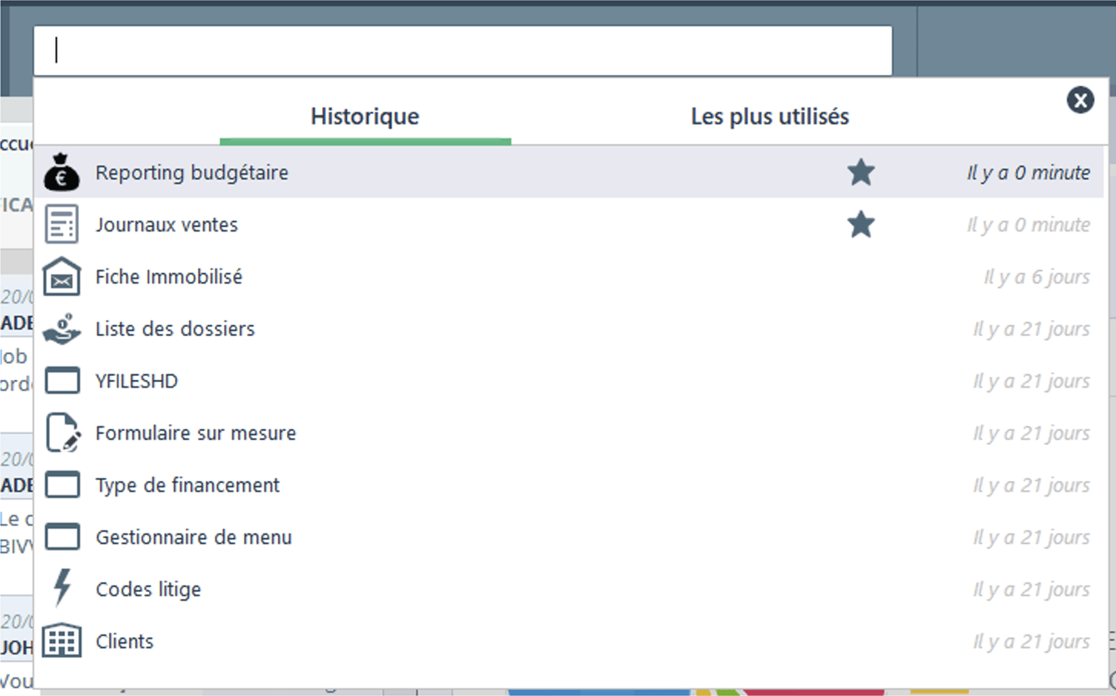Viewport: 1116px width, 696px height.
Task: Select the pencil-document icon for Formulaire sur mesure
Action: tap(62, 432)
